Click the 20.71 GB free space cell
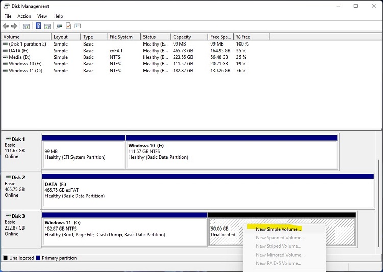Viewport: 383px width, 272px height. coord(219,64)
